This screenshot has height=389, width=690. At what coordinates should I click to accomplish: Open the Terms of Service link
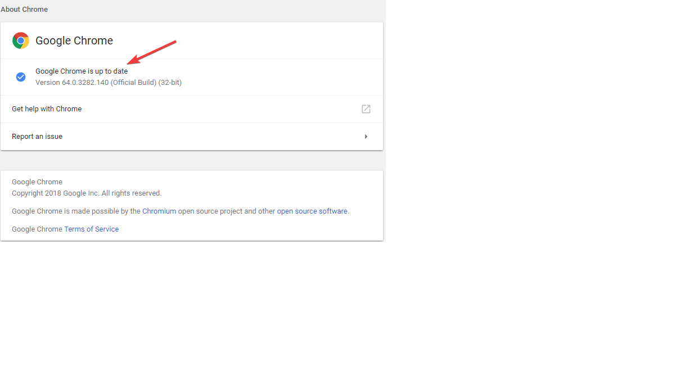(91, 229)
